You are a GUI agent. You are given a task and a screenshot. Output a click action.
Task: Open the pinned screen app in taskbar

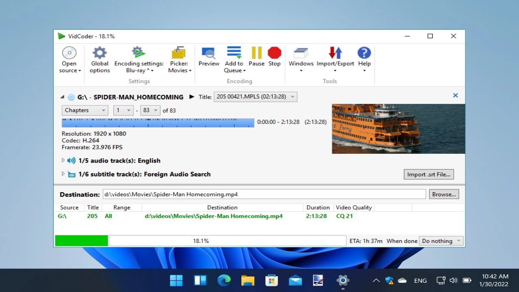click(319, 280)
